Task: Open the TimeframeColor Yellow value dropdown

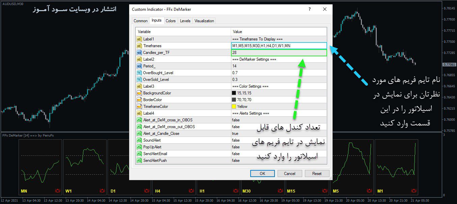Action: (x=278, y=107)
